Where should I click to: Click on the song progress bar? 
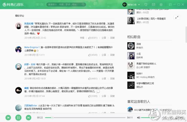(x=85, y=118)
